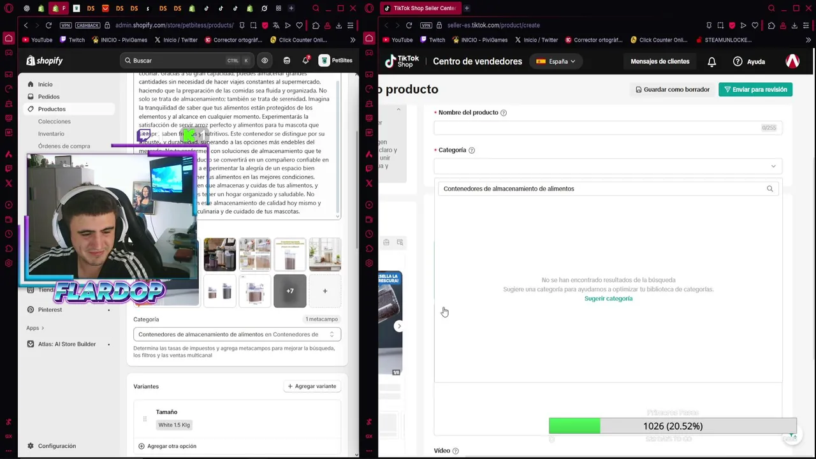Open the España country dropdown
The image size is (816, 459).
(x=556, y=61)
